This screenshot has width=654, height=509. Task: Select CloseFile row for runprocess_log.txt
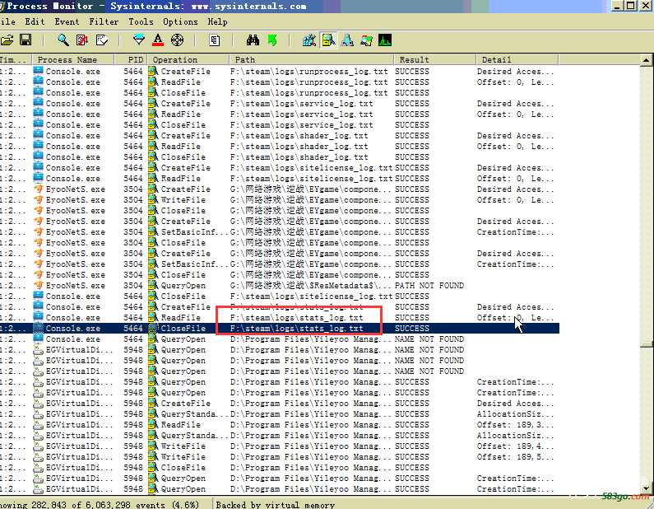point(280,93)
